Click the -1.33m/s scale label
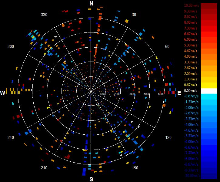 click(x=191, y=102)
